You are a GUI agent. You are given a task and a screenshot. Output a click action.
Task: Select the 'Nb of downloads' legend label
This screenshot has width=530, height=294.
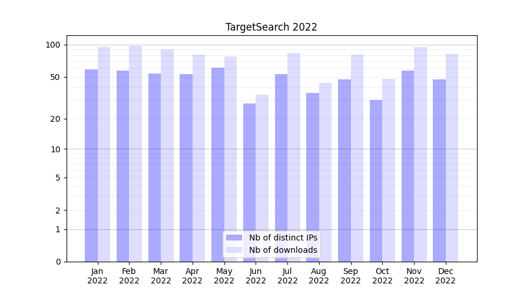pos(283,250)
